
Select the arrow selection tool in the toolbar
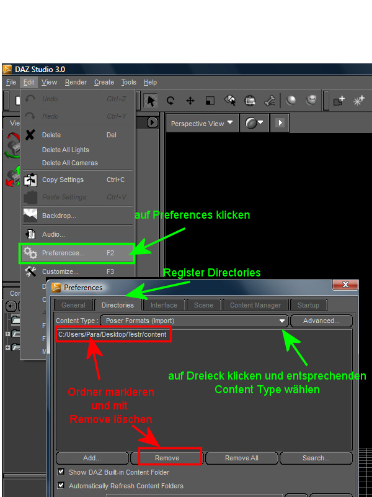(151, 101)
